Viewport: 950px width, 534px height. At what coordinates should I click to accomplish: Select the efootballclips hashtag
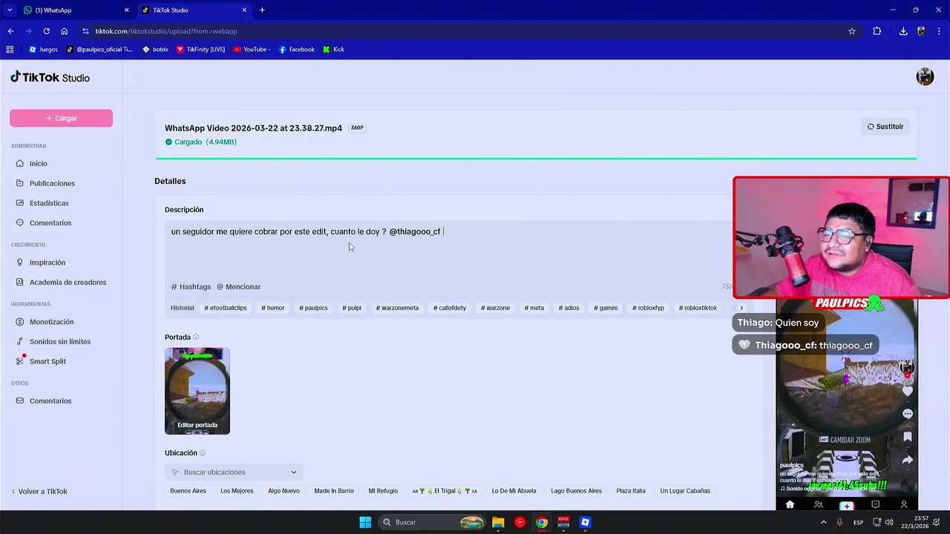click(226, 308)
